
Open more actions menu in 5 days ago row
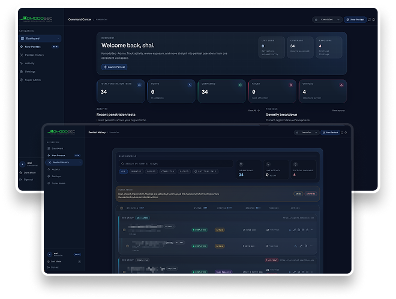(x=311, y=246)
